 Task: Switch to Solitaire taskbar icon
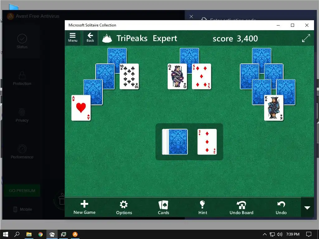coord(52,234)
